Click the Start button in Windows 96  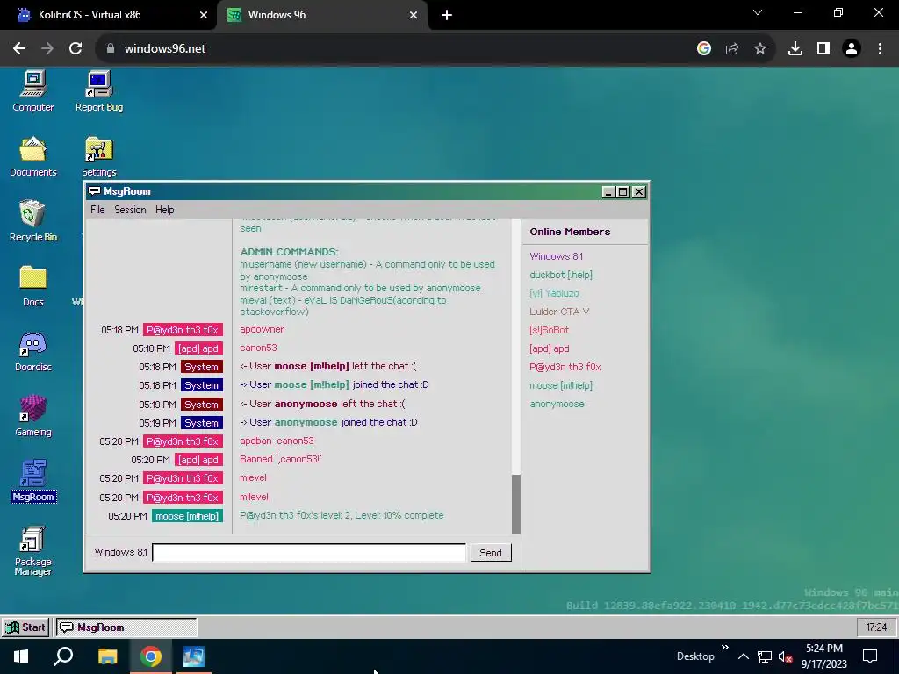point(25,627)
